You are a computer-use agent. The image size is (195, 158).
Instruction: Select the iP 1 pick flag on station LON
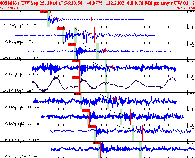coord(76,77)
